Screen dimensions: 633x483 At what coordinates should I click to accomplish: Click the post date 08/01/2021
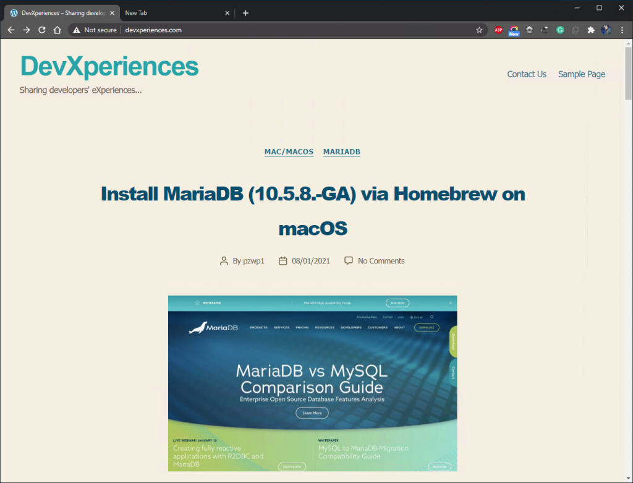311,261
